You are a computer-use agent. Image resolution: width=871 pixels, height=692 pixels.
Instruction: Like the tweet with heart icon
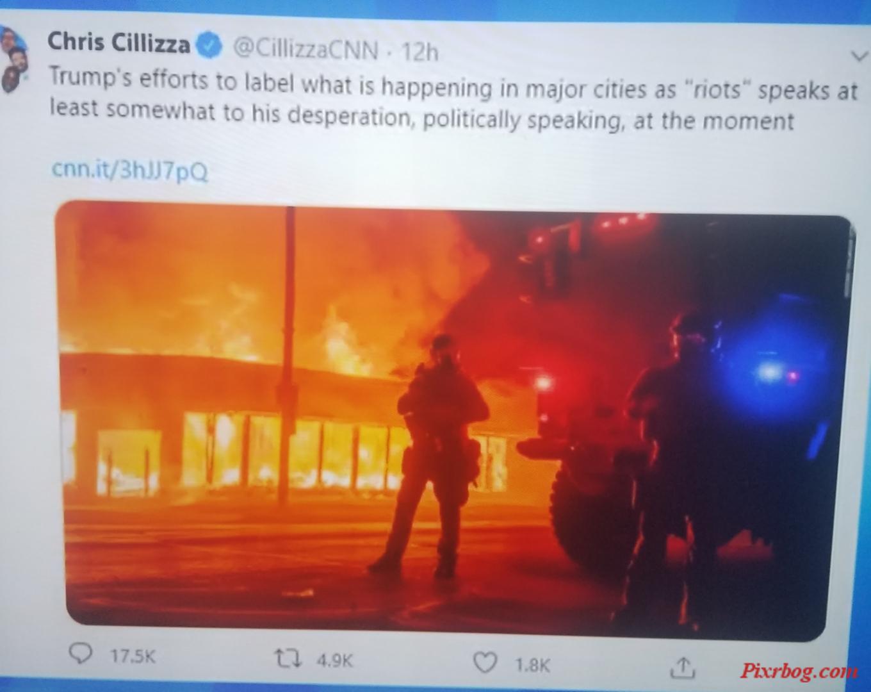pos(485,663)
